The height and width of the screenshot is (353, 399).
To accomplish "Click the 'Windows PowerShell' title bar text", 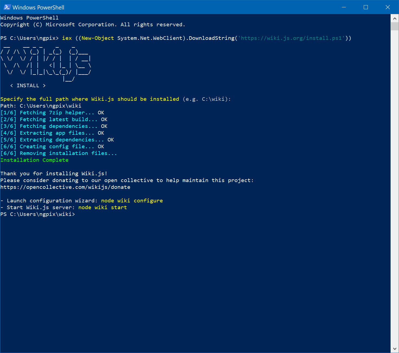I will tap(38, 8).
